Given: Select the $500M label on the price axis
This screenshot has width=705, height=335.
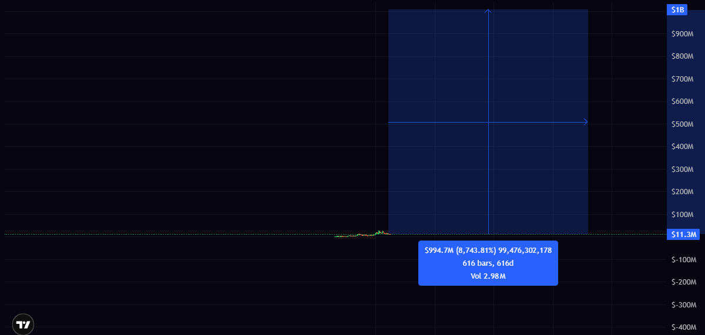Looking at the screenshot, I should tap(683, 124).
